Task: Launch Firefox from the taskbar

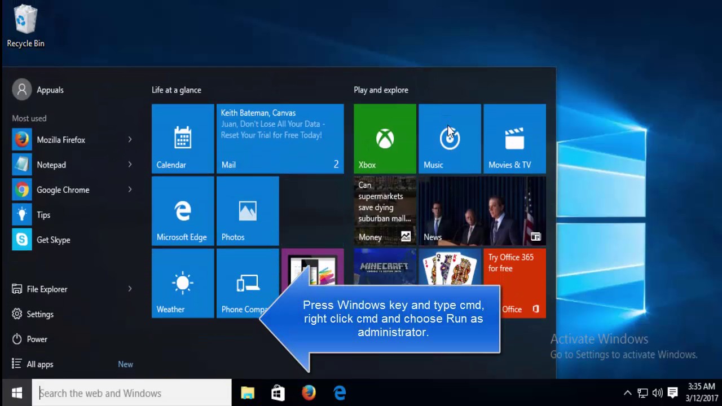Action: coord(309,393)
